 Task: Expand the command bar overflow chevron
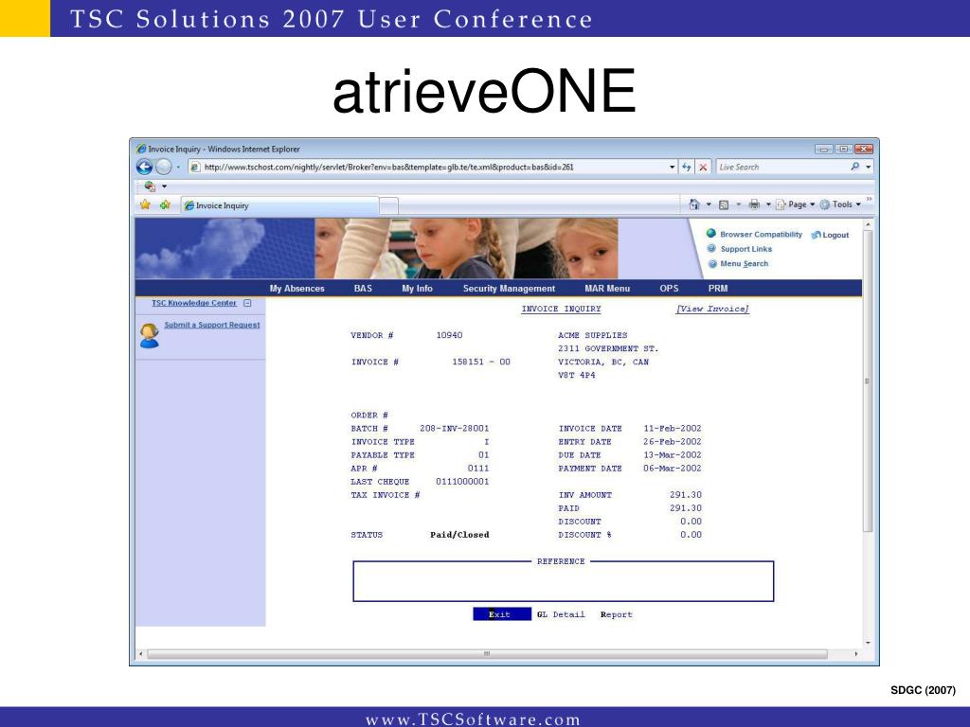pyautogui.click(x=869, y=199)
